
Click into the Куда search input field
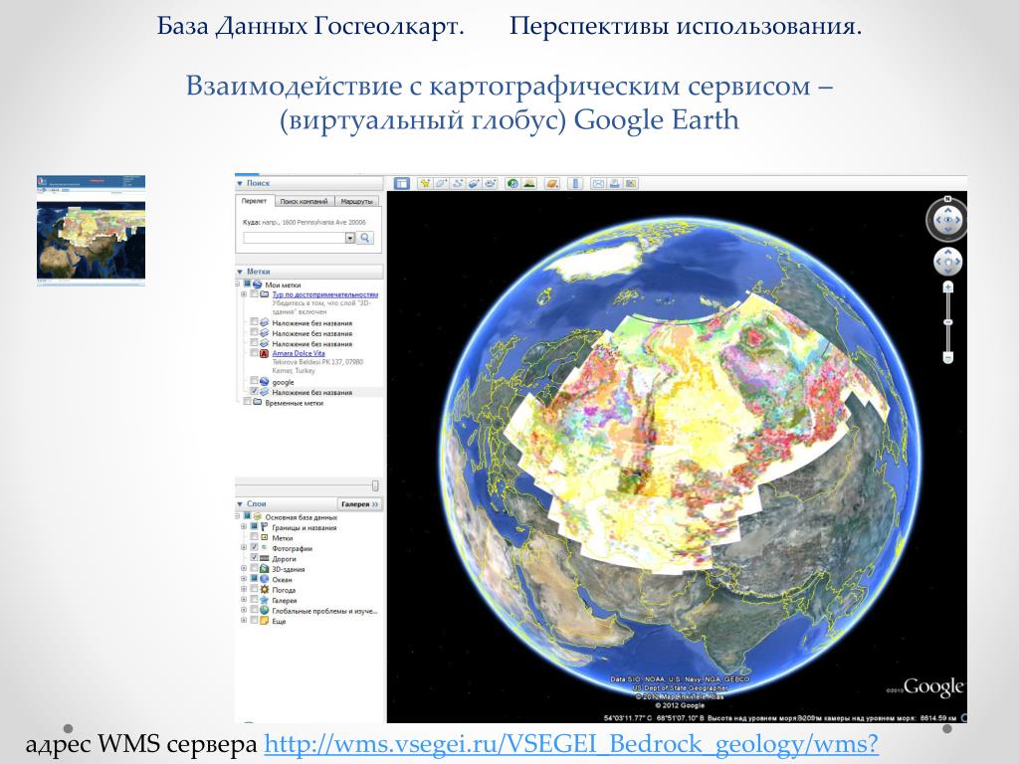(295, 238)
